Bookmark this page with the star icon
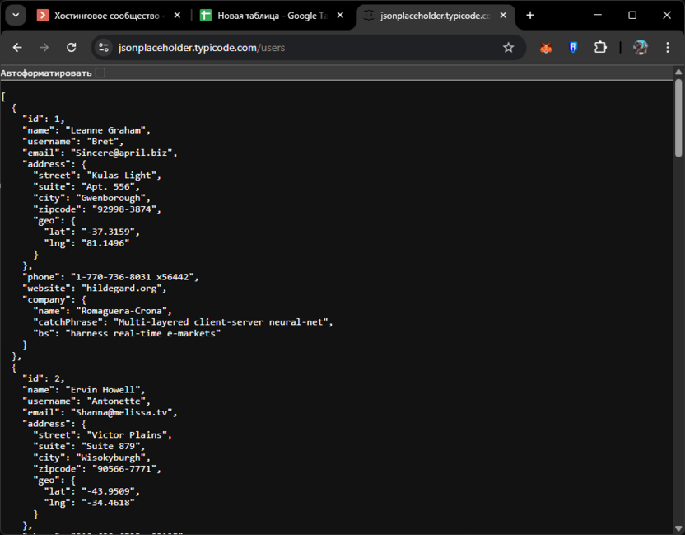685x535 pixels. coord(508,48)
